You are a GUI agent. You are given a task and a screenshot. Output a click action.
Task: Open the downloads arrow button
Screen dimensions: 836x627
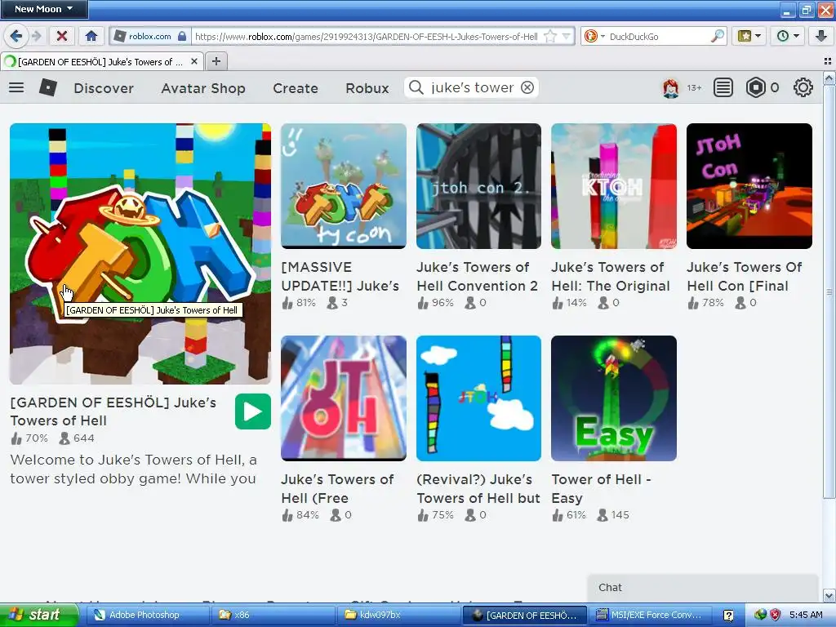pos(820,36)
